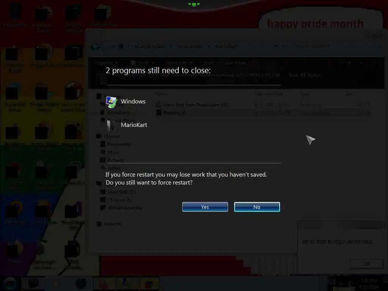
Task: Select MarioKart segment in Explorer address bar
Action: tap(227, 47)
